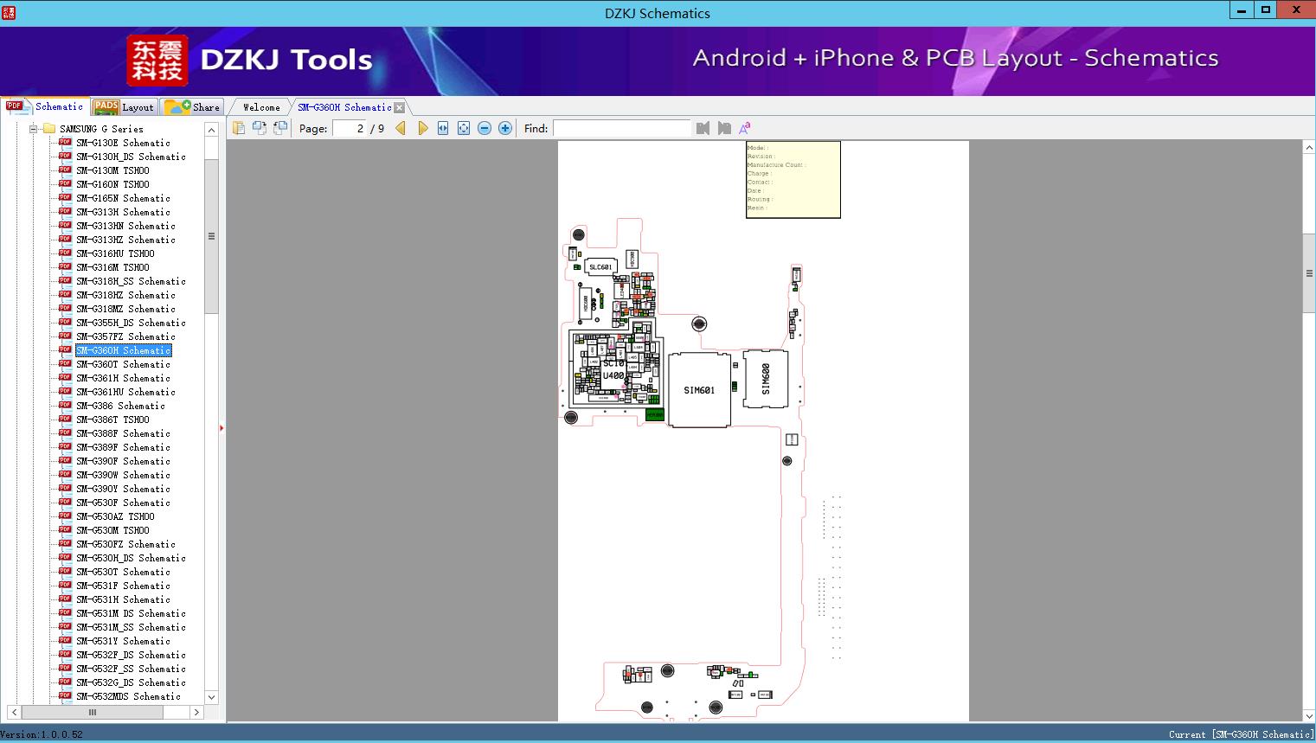Viewport: 1316px width, 743px height.
Task: Collapse the SAMSUNG G Series tree node
Action: click(34, 129)
